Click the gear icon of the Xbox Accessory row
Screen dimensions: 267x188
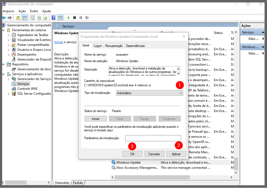(x=113, y=168)
